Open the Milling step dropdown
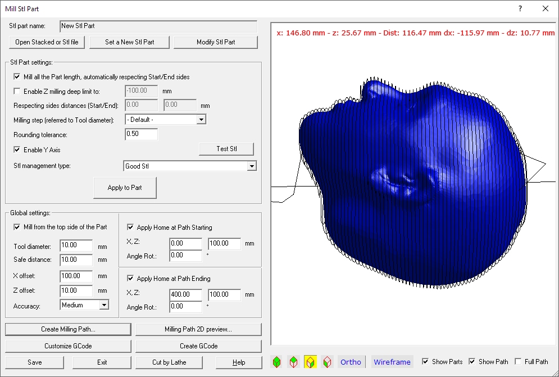 tap(201, 120)
